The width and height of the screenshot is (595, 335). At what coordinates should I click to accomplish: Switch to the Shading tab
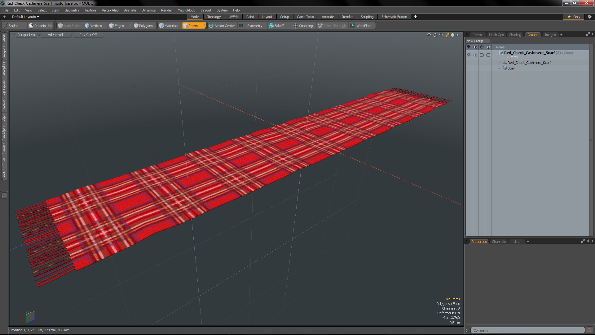click(x=515, y=35)
